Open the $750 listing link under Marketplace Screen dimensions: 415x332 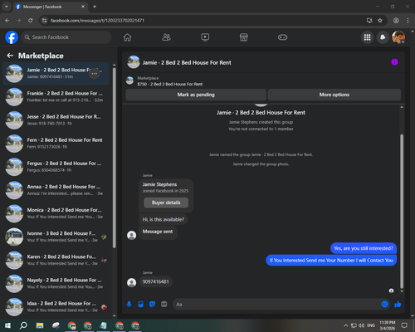click(170, 84)
